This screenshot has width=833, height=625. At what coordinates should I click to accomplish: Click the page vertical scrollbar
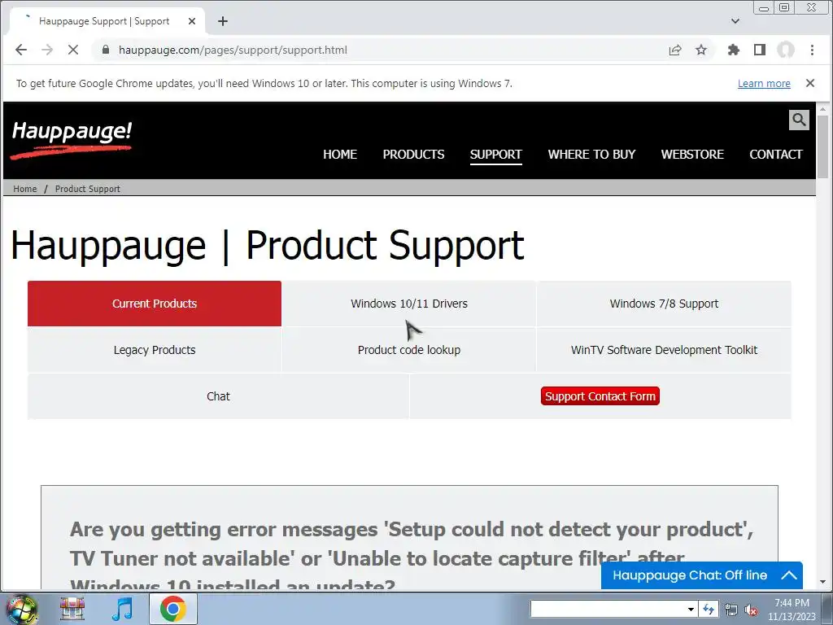coord(823,146)
